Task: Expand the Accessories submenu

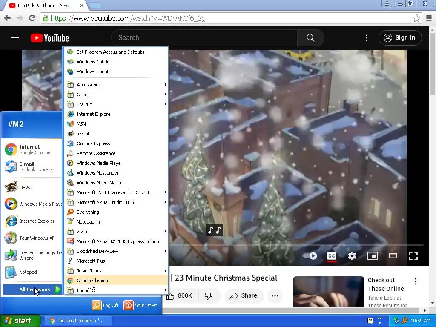Action: click(x=116, y=85)
